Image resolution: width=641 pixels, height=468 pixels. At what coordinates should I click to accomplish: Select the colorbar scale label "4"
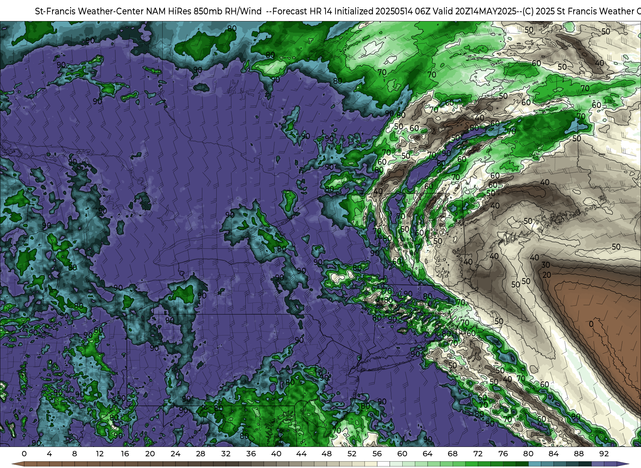pos(49,454)
